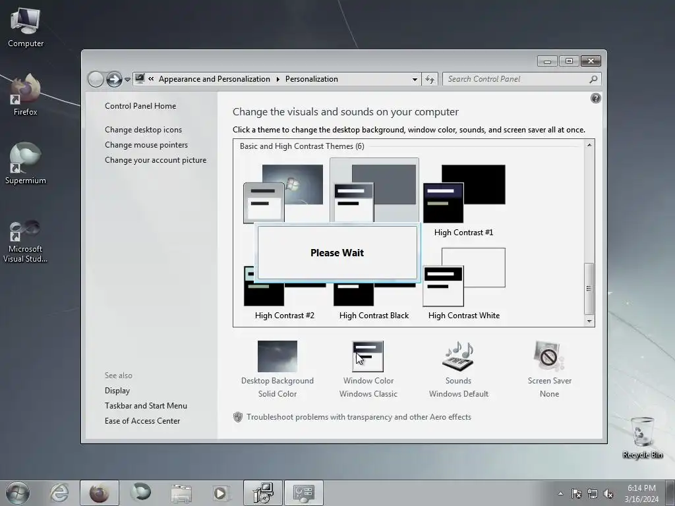Open Taskbar and Start Menu link
The height and width of the screenshot is (506, 675).
tap(146, 406)
